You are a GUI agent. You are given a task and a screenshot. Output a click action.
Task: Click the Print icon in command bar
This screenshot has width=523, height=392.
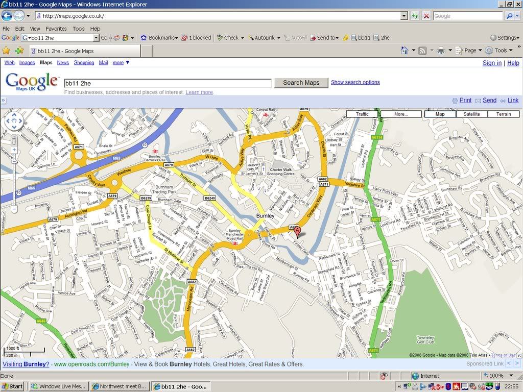tap(441, 51)
